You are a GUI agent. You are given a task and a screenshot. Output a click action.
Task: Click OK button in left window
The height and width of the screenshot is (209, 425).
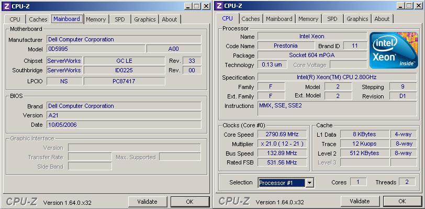click(190, 202)
